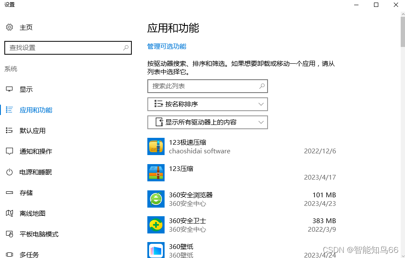Click sort icon in 按名称排序 dropdown
405x258 pixels.
[159, 104]
